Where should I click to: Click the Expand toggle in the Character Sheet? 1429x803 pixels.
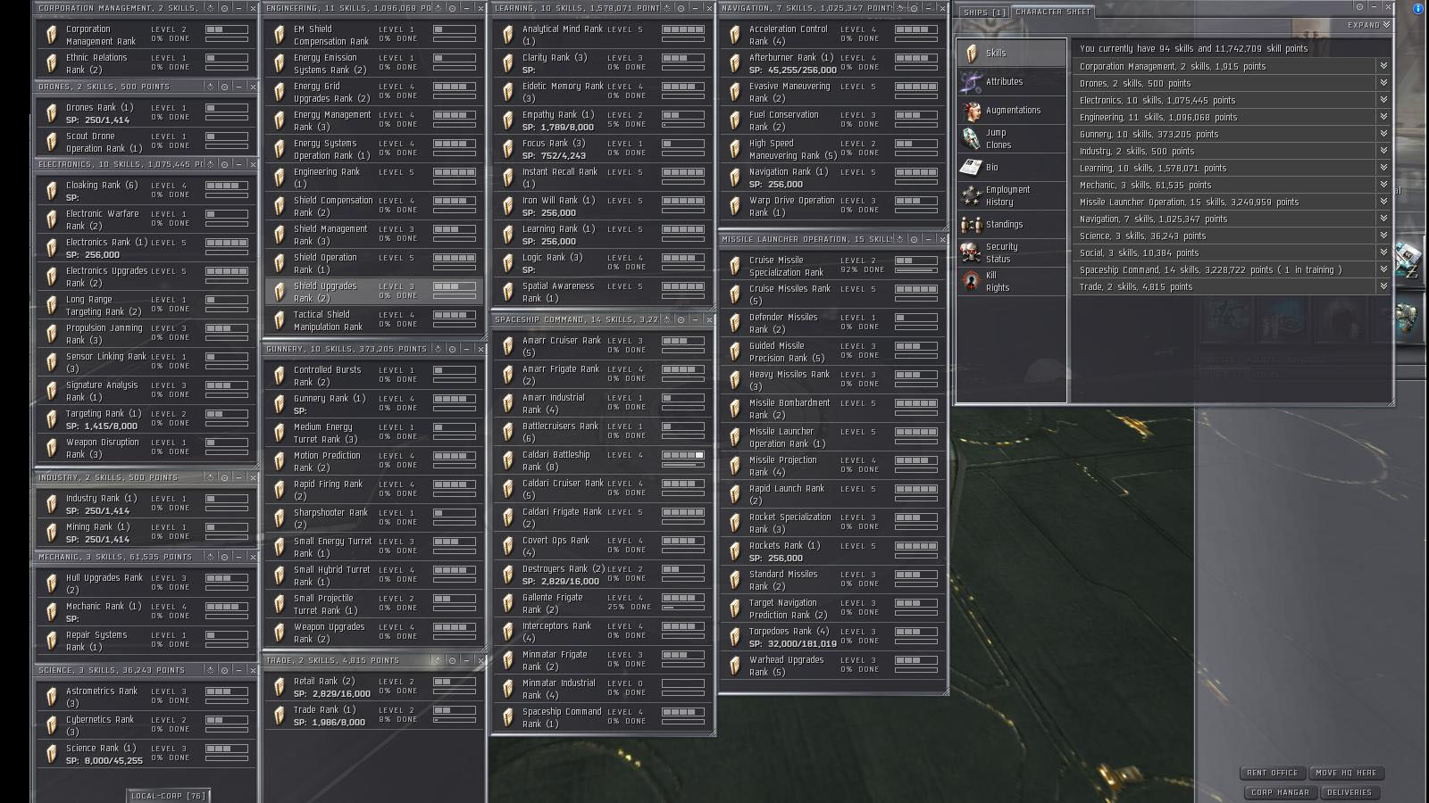click(1369, 25)
